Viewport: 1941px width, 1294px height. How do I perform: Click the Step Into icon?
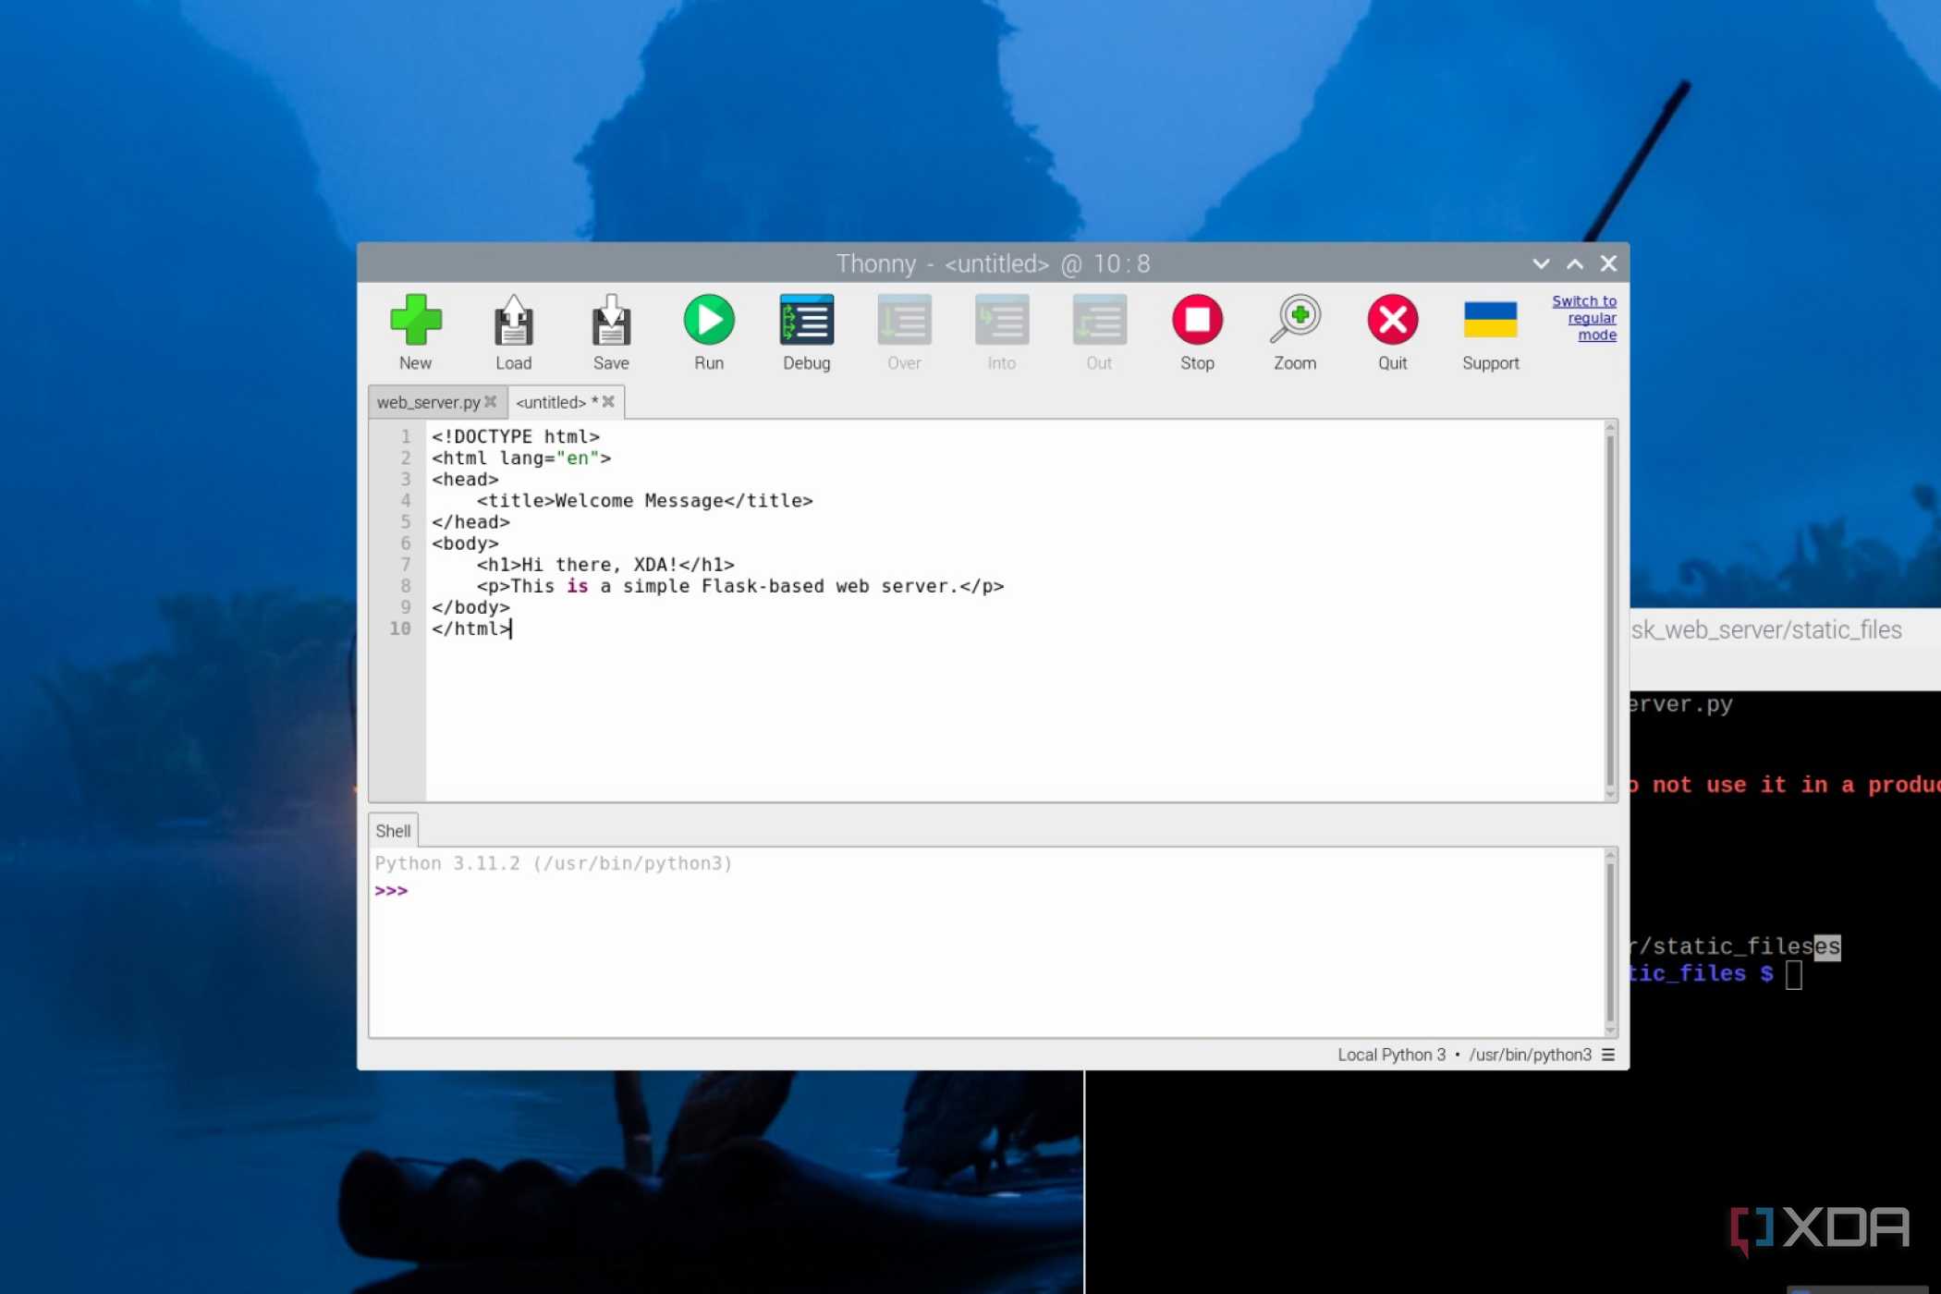[x=1002, y=320]
